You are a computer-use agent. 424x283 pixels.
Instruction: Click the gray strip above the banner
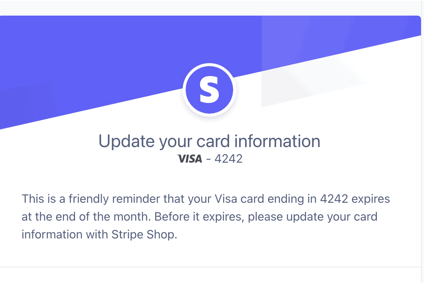(x=211, y=7)
